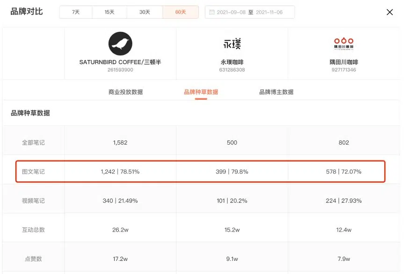This screenshot has width=405, height=274.
Task: Click the 视频笔记 row label
Action: coord(33,201)
